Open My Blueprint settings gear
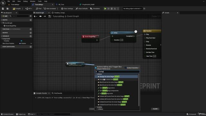 pyautogui.click(x=31, y=16)
